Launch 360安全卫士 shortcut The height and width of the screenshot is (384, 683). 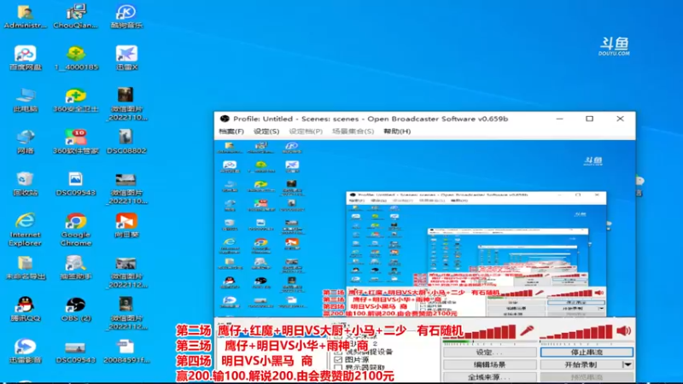click(76, 100)
